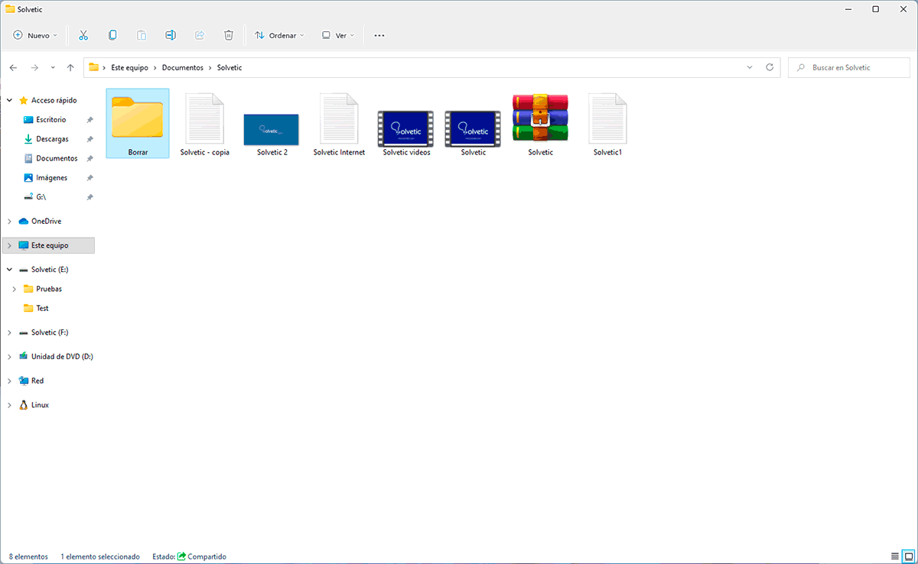Open Escritorio in the sidebar

coord(50,120)
